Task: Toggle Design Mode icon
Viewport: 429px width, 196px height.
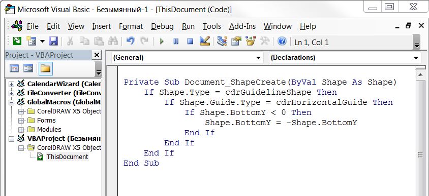Action: [205, 41]
